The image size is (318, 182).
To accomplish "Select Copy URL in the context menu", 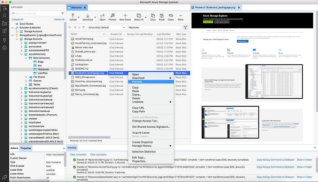I will (x=138, y=108).
